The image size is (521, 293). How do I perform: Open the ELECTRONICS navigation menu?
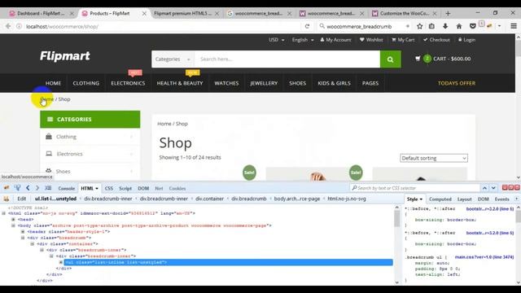(128, 83)
